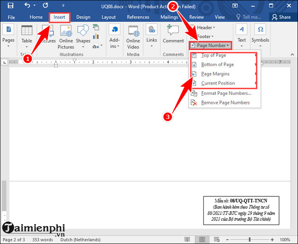
Task: Undo the last action
Action: [x=27, y=5]
